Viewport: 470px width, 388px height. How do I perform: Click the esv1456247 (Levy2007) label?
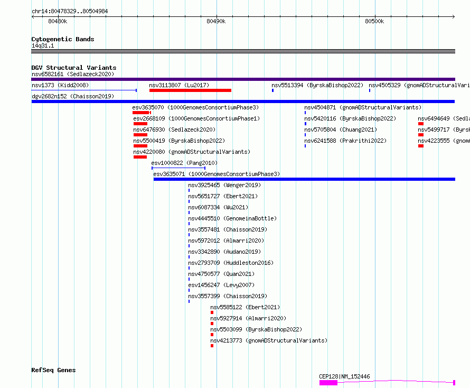pyautogui.click(x=221, y=285)
